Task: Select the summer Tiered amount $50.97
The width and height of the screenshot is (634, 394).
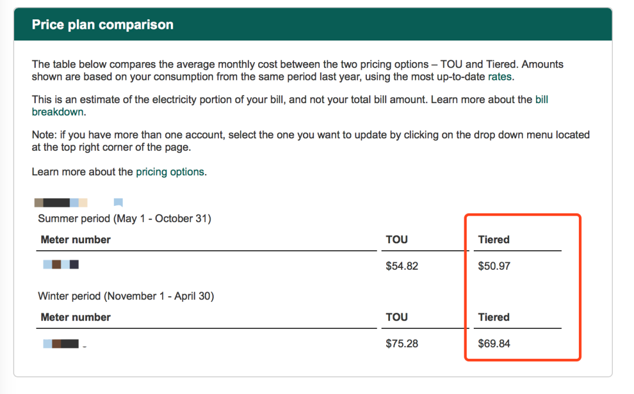Action: tap(494, 266)
